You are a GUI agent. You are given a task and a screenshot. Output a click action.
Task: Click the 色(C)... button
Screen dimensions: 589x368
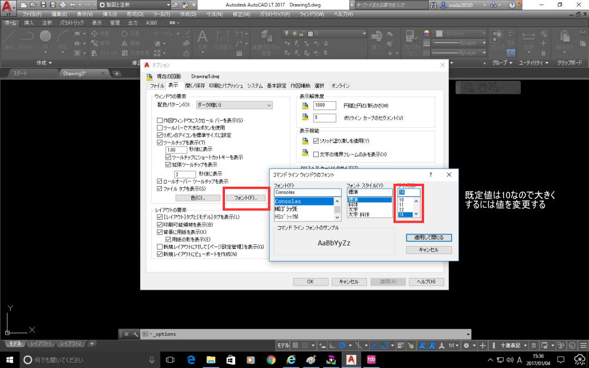pyautogui.click(x=198, y=197)
